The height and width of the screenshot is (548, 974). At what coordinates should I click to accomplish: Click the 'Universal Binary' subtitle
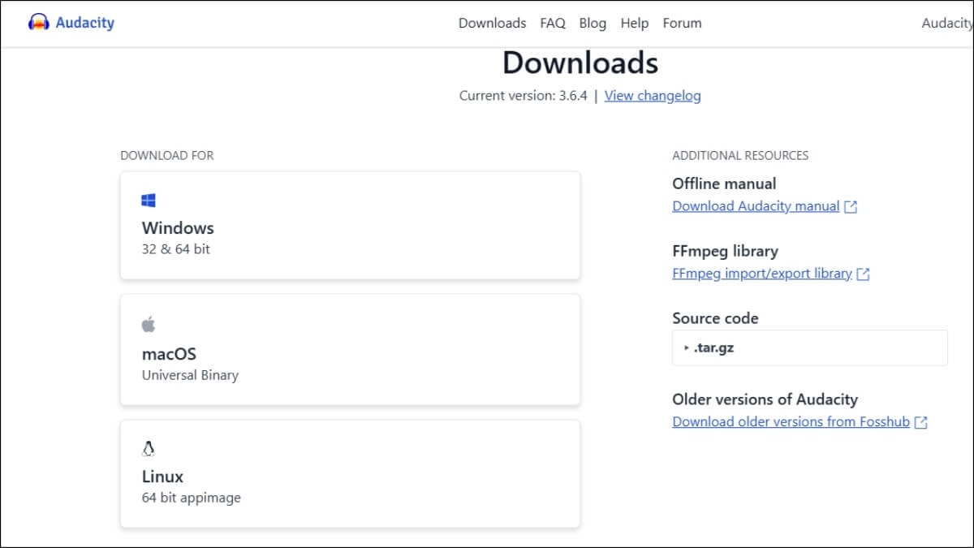[190, 375]
